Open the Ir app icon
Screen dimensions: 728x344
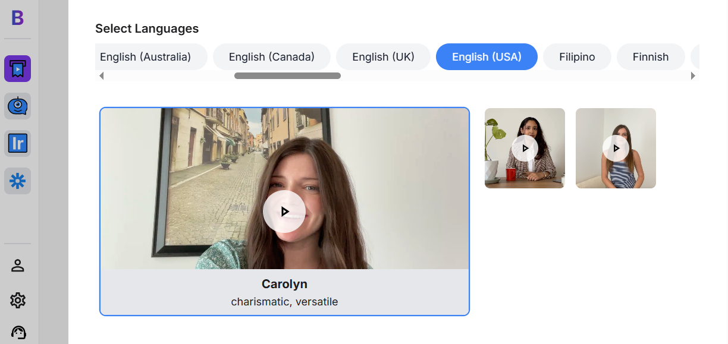click(18, 143)
